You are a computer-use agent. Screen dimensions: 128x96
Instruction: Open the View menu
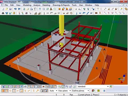pyautogui.click(x=18, y=5)
